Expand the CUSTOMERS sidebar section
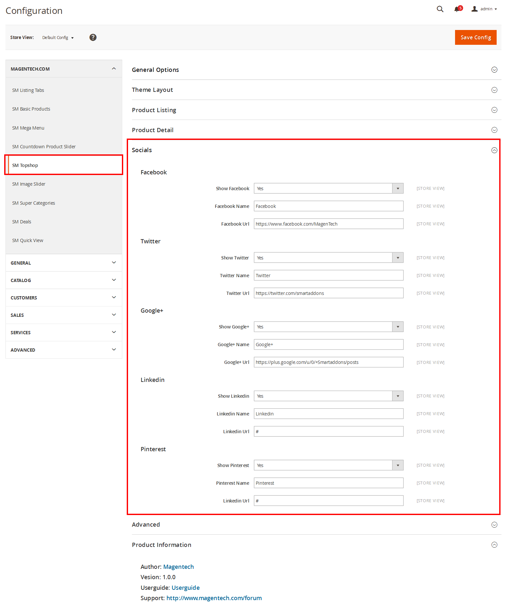The width and height of the screenshot is (506, 613). (64, 297)
